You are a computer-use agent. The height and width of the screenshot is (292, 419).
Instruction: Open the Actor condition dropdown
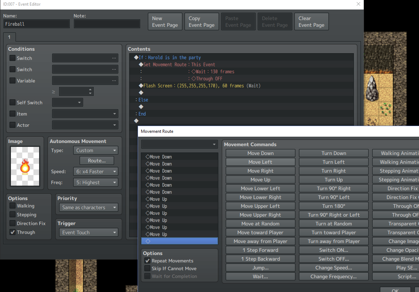click(85, 125)
